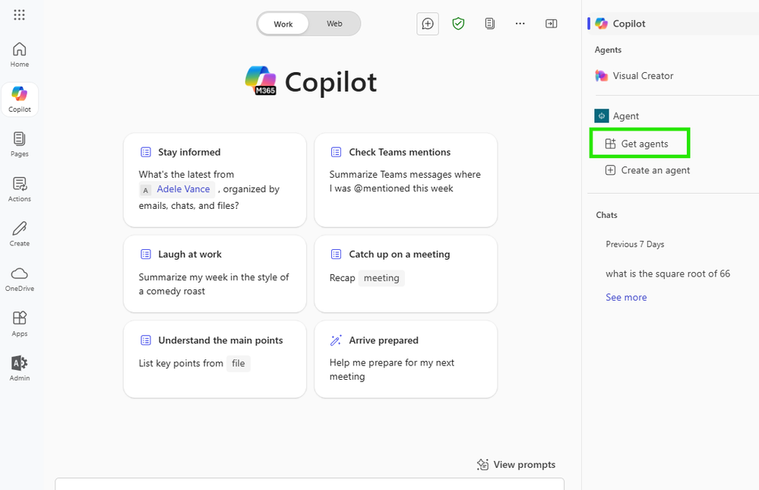
Task: Open Pages from the left rail
Action: coord(19,144)
